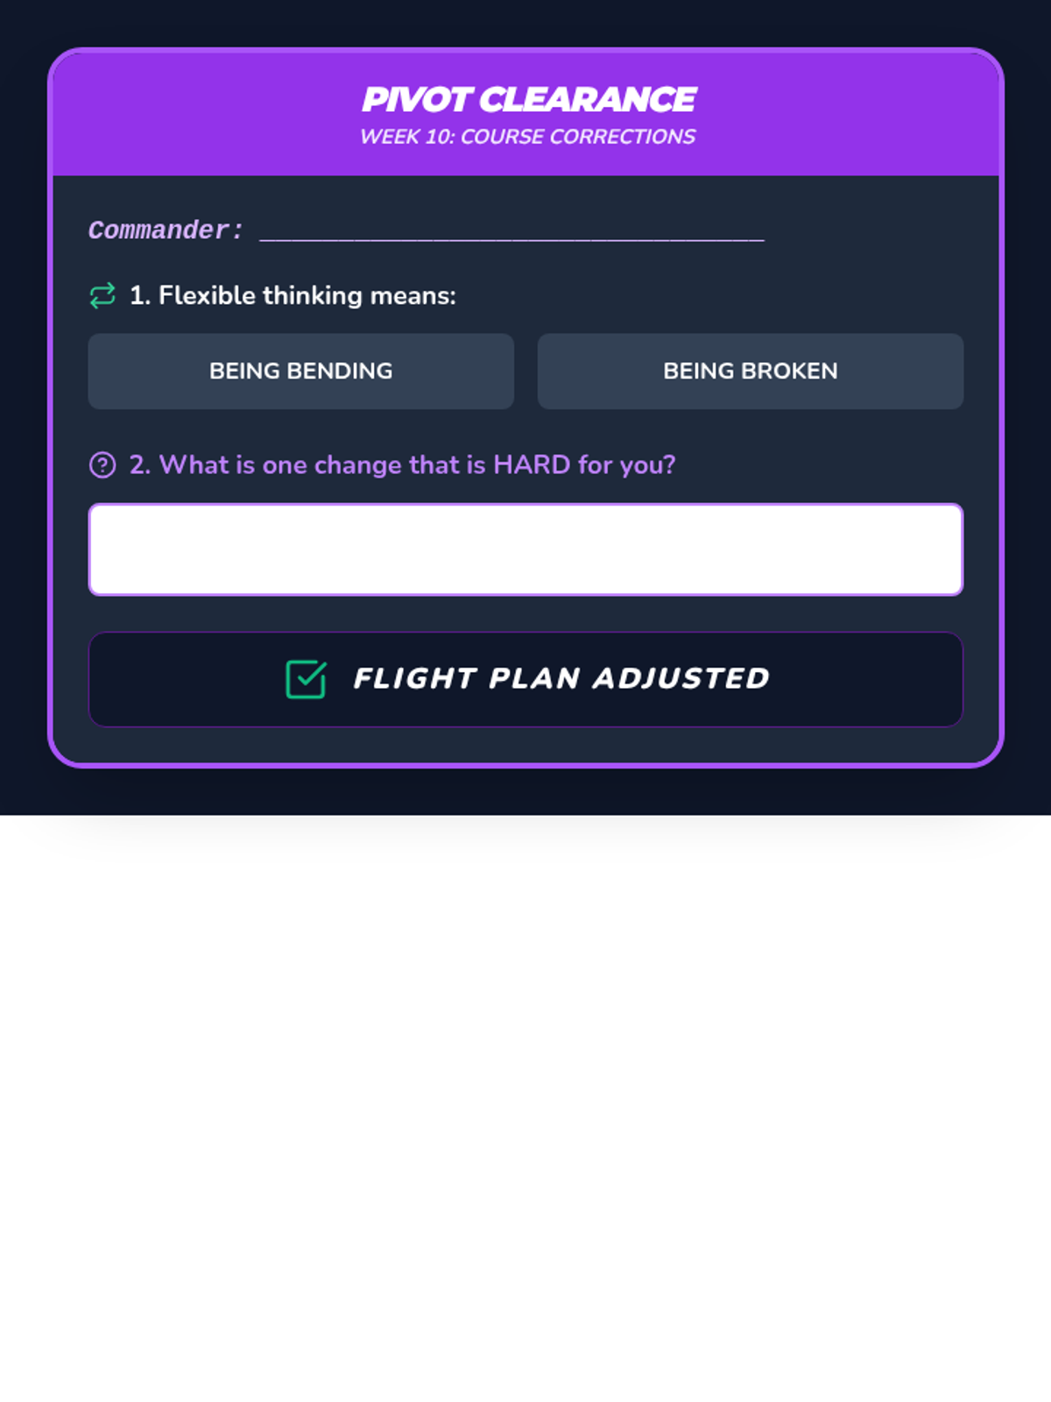The height and width of the screenshot is (1402, 1051).
Task: Click the word HARD in question two
Action: pyautogui.click(x=532, y=464)
